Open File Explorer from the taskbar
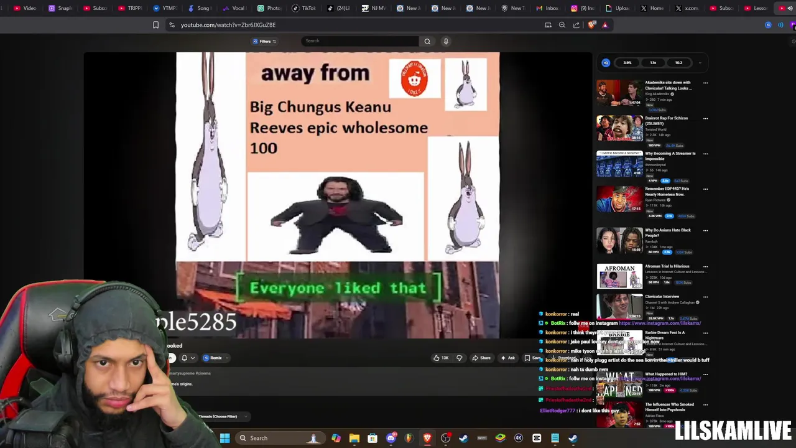Screen dimensions: 796x448 coord(354,438)
